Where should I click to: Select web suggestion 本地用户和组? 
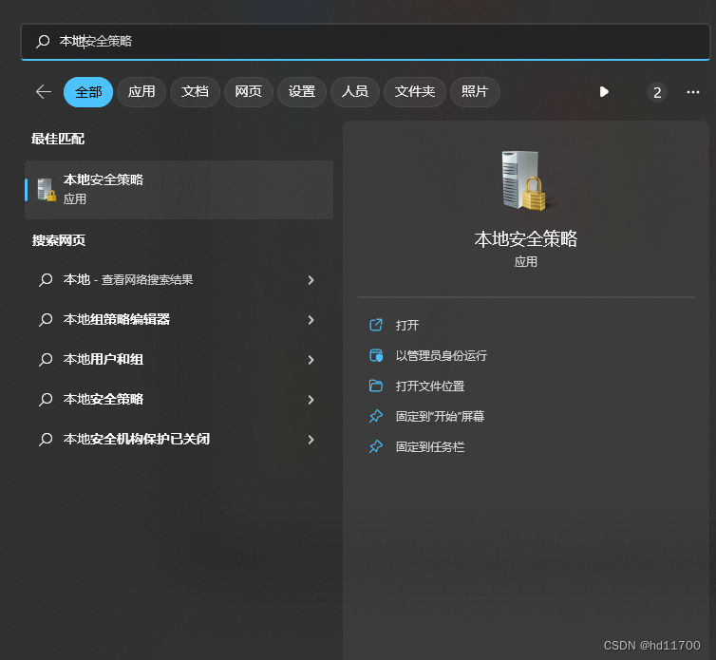click(x=179, y=360)
